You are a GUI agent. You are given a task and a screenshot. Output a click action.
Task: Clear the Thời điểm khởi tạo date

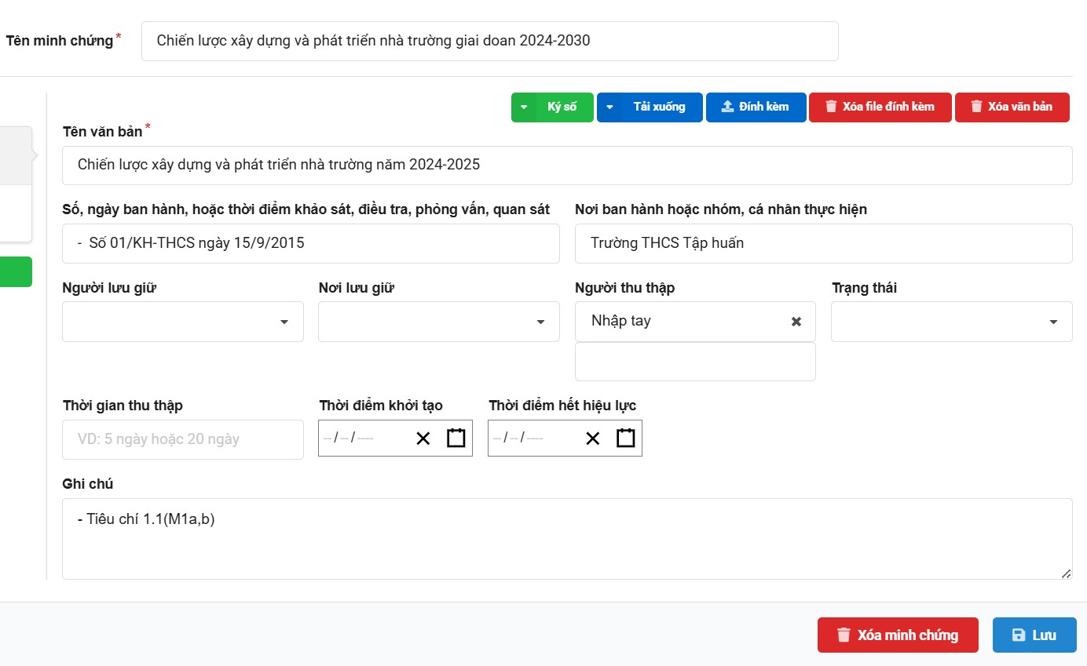point(423,439)
